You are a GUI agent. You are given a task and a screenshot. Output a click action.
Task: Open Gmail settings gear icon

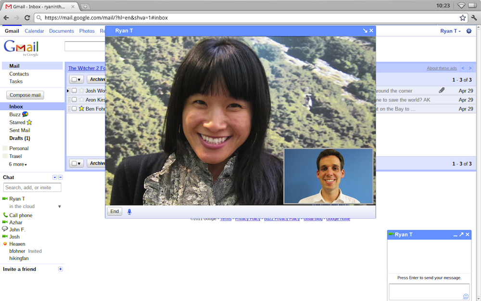pos(469,31)
